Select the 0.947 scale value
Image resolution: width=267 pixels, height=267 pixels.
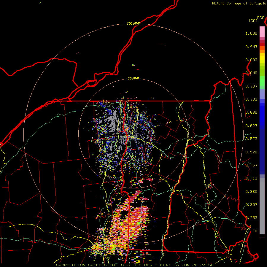click(x=251, y=47)
